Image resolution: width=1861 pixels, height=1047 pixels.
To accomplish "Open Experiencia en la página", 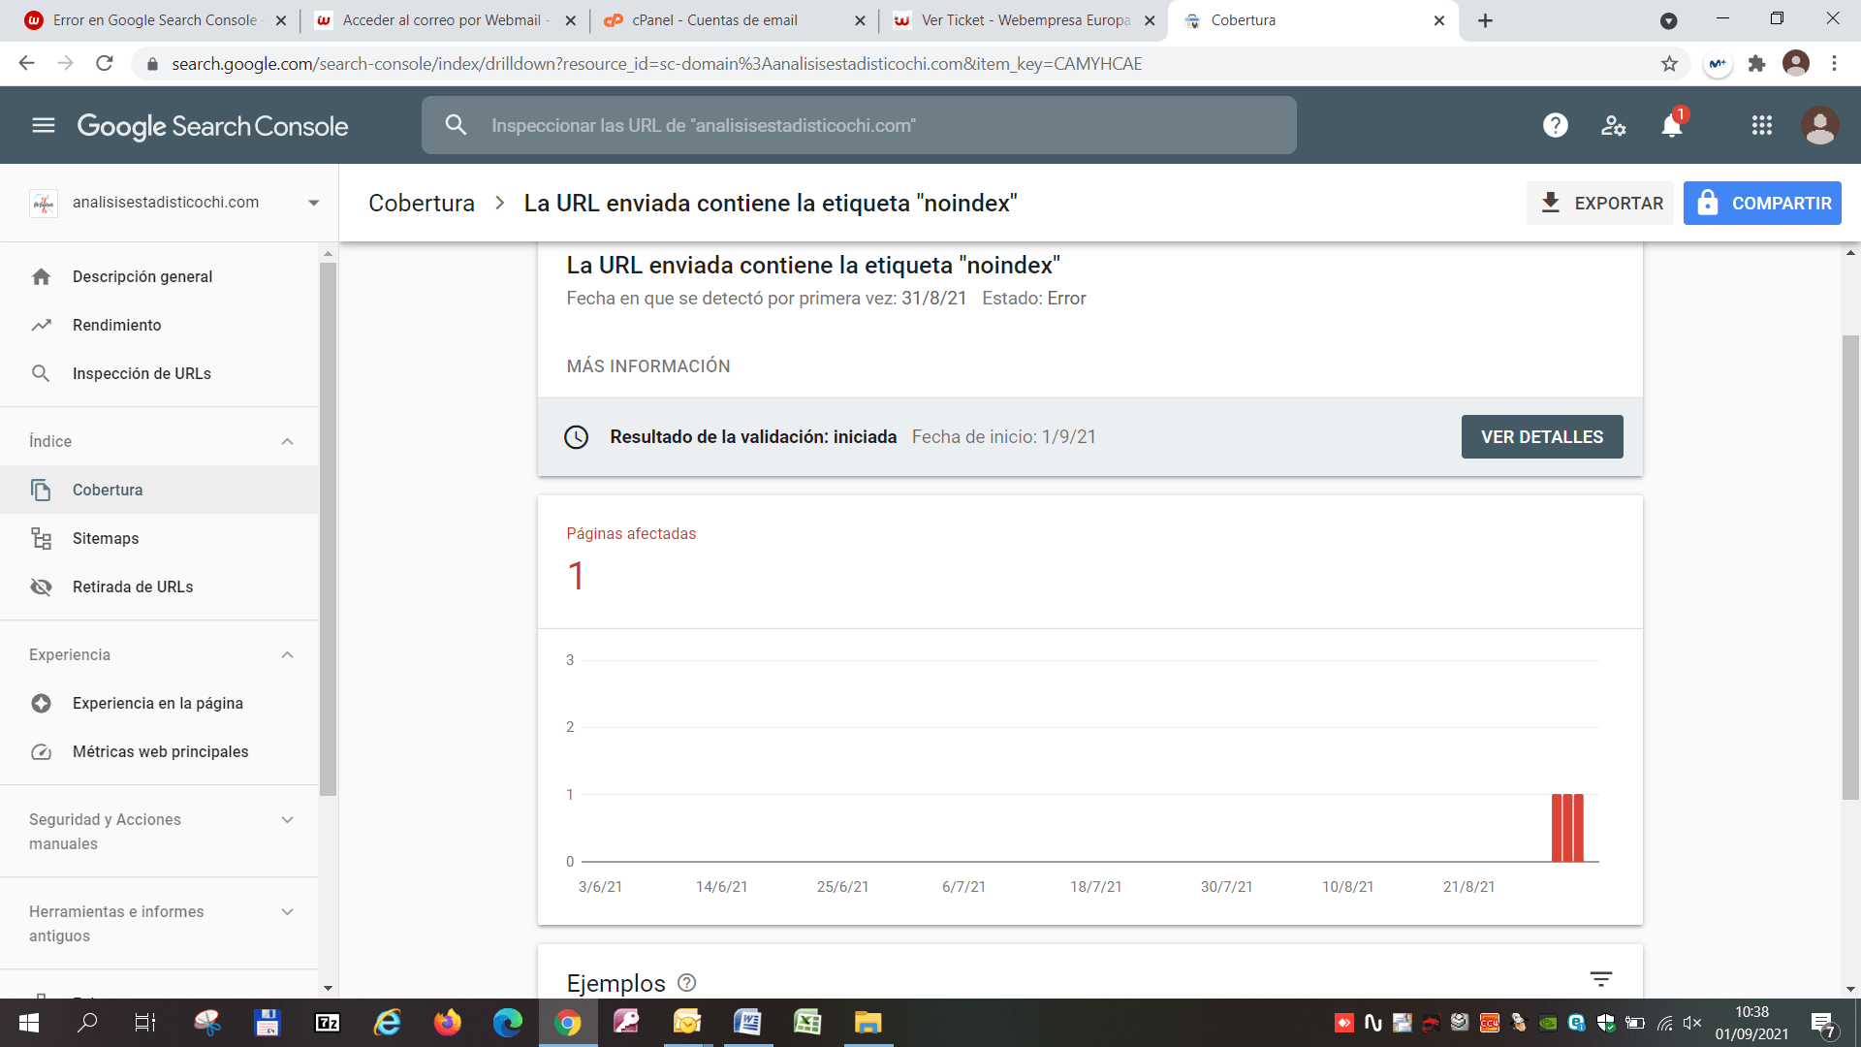I will pos(159,704).
